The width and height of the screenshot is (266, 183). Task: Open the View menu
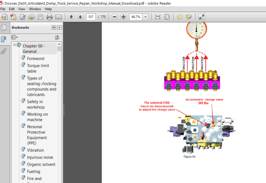coord(22,9)
